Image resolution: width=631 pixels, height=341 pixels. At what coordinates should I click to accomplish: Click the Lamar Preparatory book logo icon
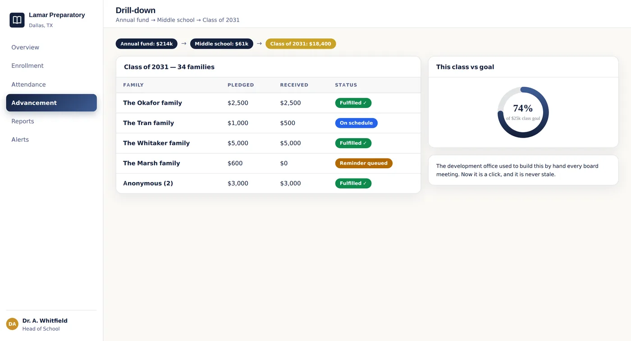(17, 20)
